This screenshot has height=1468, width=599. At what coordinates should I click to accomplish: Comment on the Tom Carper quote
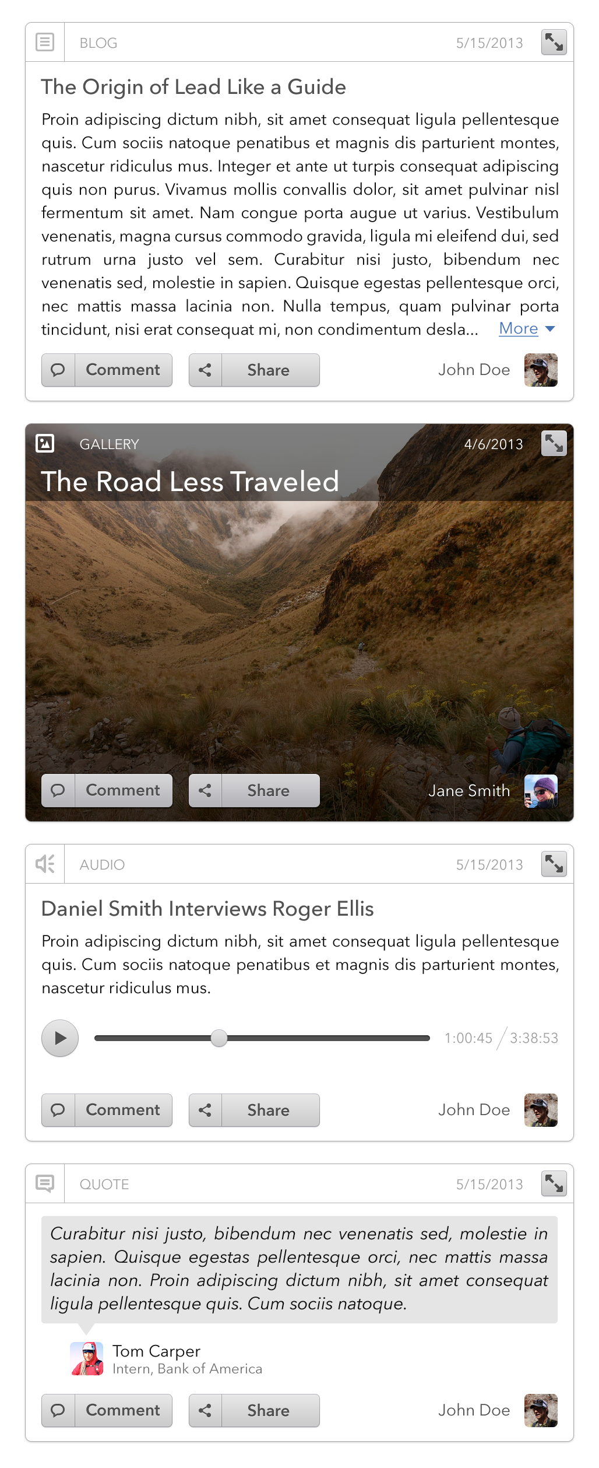pyautogui.click(x=107, y=1410)
